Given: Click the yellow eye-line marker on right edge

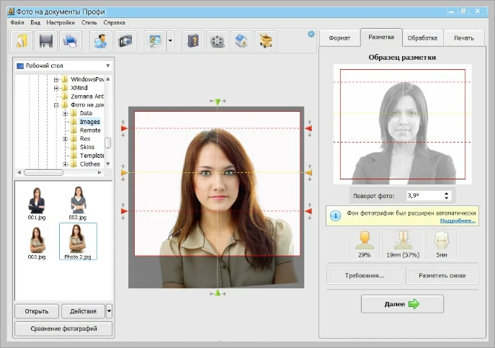Looking at the screenshot, I should 308,173.
